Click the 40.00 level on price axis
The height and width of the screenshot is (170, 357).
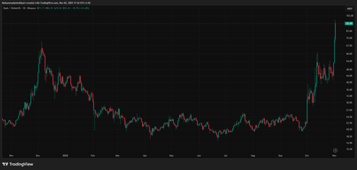pyautogui.click(x=349, y=82)
